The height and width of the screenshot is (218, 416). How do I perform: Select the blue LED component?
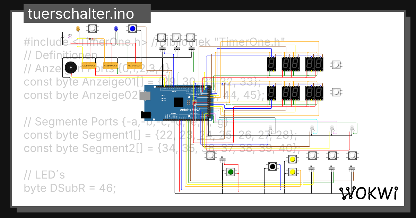coord(116,29)
